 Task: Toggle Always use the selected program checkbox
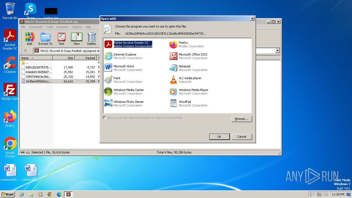click(105, 118)
